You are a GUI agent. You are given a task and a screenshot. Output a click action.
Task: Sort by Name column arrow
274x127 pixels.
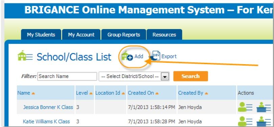click(x=33, y=94)
